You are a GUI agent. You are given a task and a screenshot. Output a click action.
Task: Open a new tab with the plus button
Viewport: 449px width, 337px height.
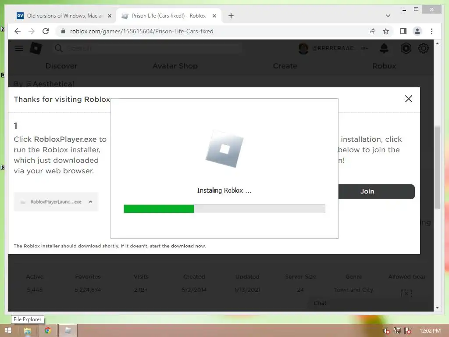pyautogui.click(x=231, y=16)
